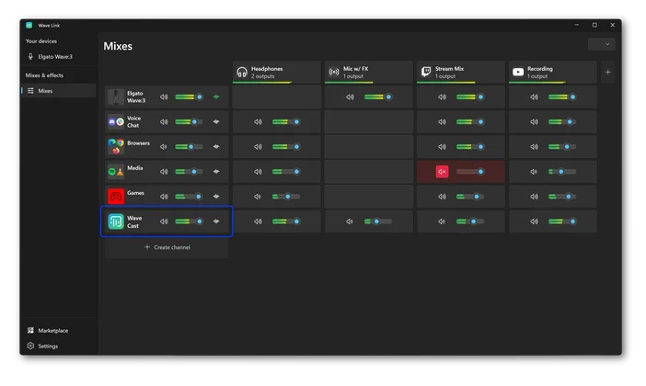Unmute Media in the Stream Mix
Viewport: 646px width, 386px height.
[442, 172]
